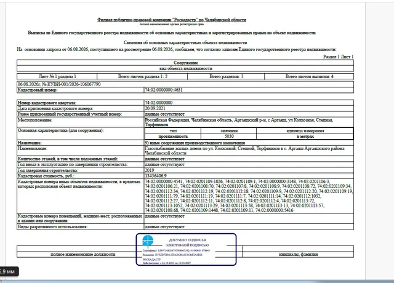Viewport: 394px width, 283px height.
Task: Click 'данные отсутствуют' in the учетный номер row
Action: 164,114
